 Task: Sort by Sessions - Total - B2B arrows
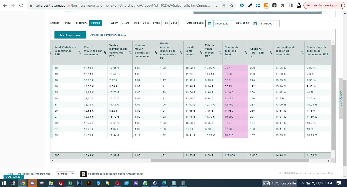(x=271, y=52)
